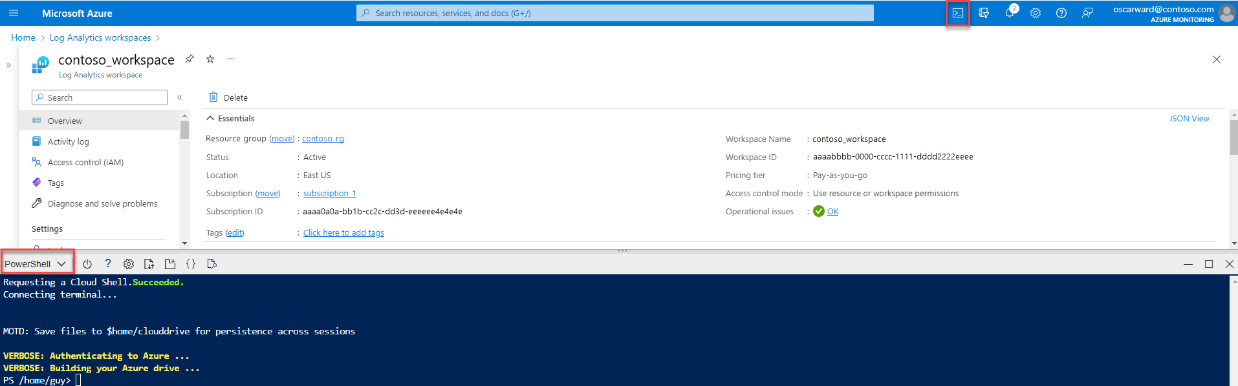The height and width of the screenshot is (386, 1238).
Task: Expand the collapsed portal side menu
Action: (x=8, y=65)
